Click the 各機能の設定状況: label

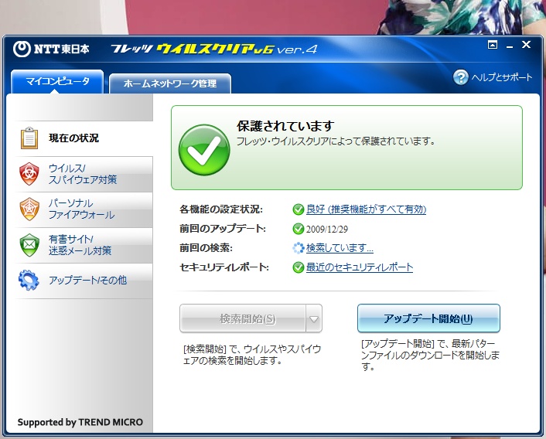coord(221,209)
